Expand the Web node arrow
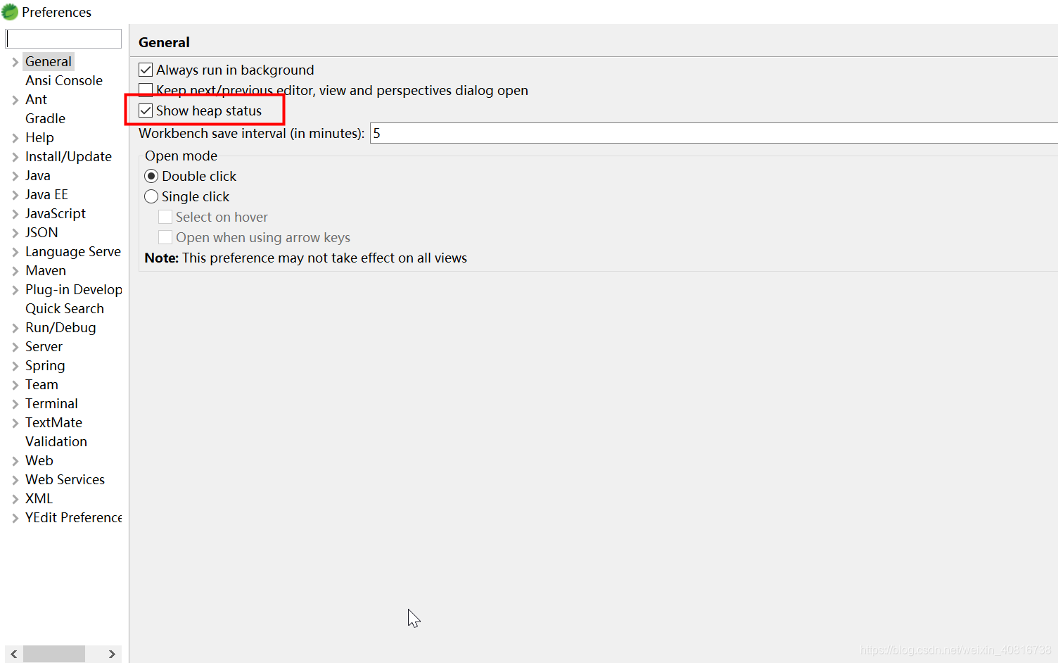1058x663 pixels. [15, 461]
